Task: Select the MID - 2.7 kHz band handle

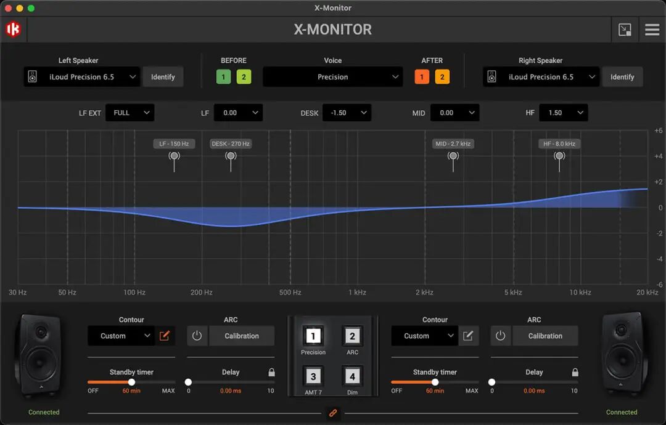Action: coord(453,156)
